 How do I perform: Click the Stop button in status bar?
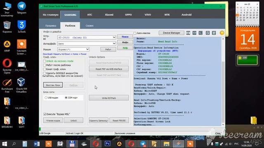click(218, 133)
